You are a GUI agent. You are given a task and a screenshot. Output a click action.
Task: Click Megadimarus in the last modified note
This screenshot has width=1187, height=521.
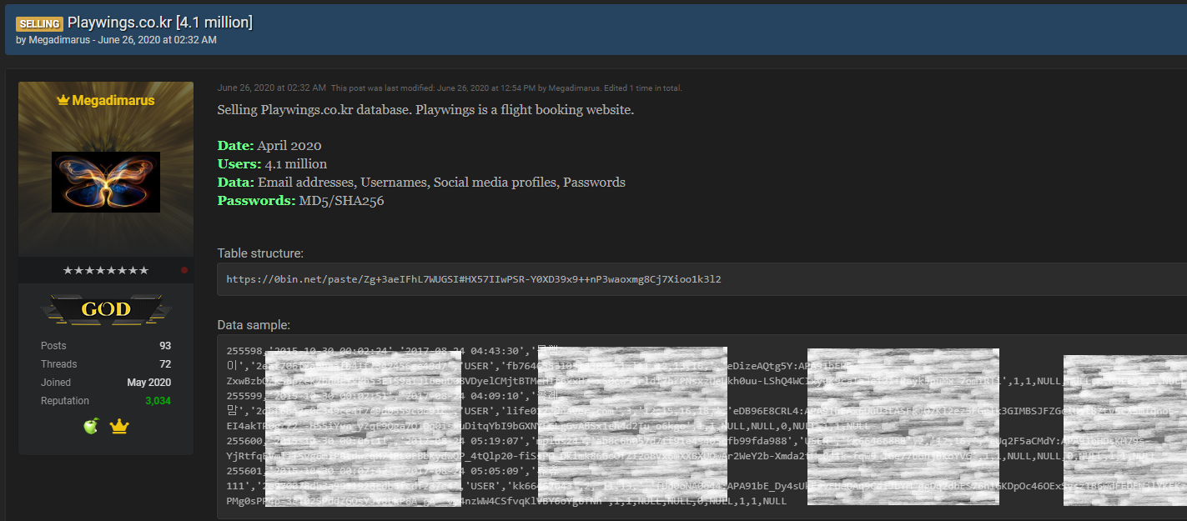pos(574,88)
